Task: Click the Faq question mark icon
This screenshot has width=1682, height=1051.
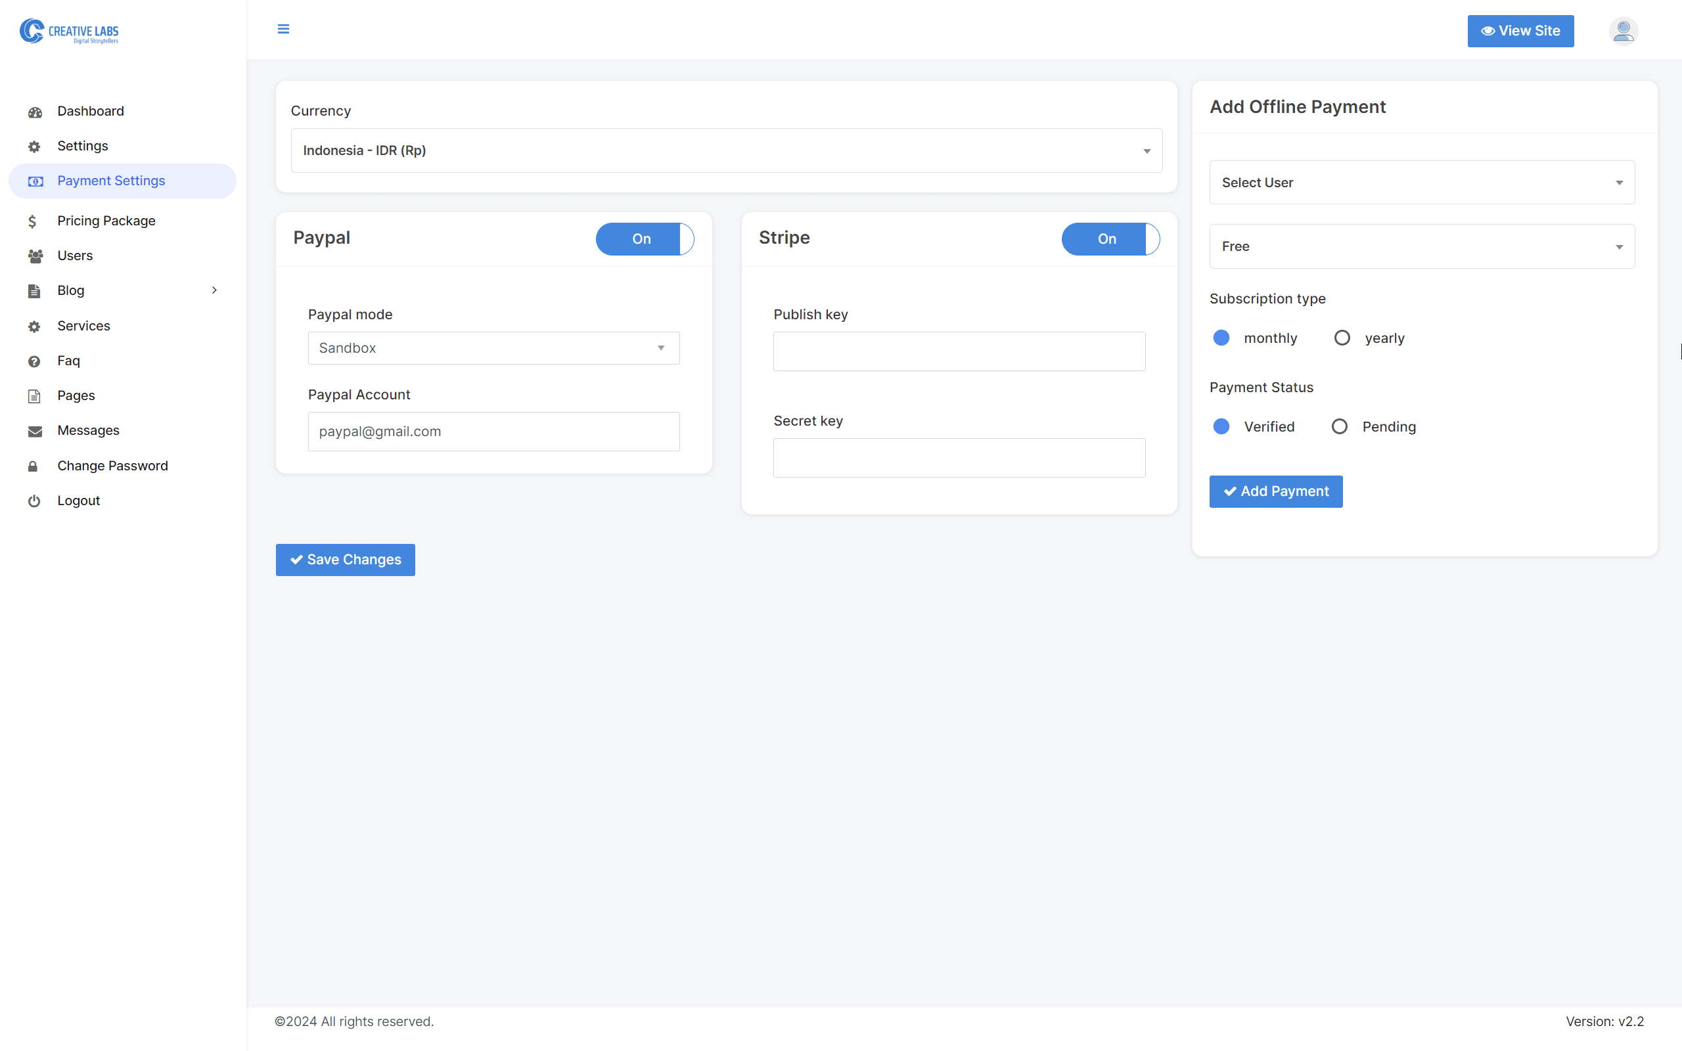Action: tap(35, 360)
